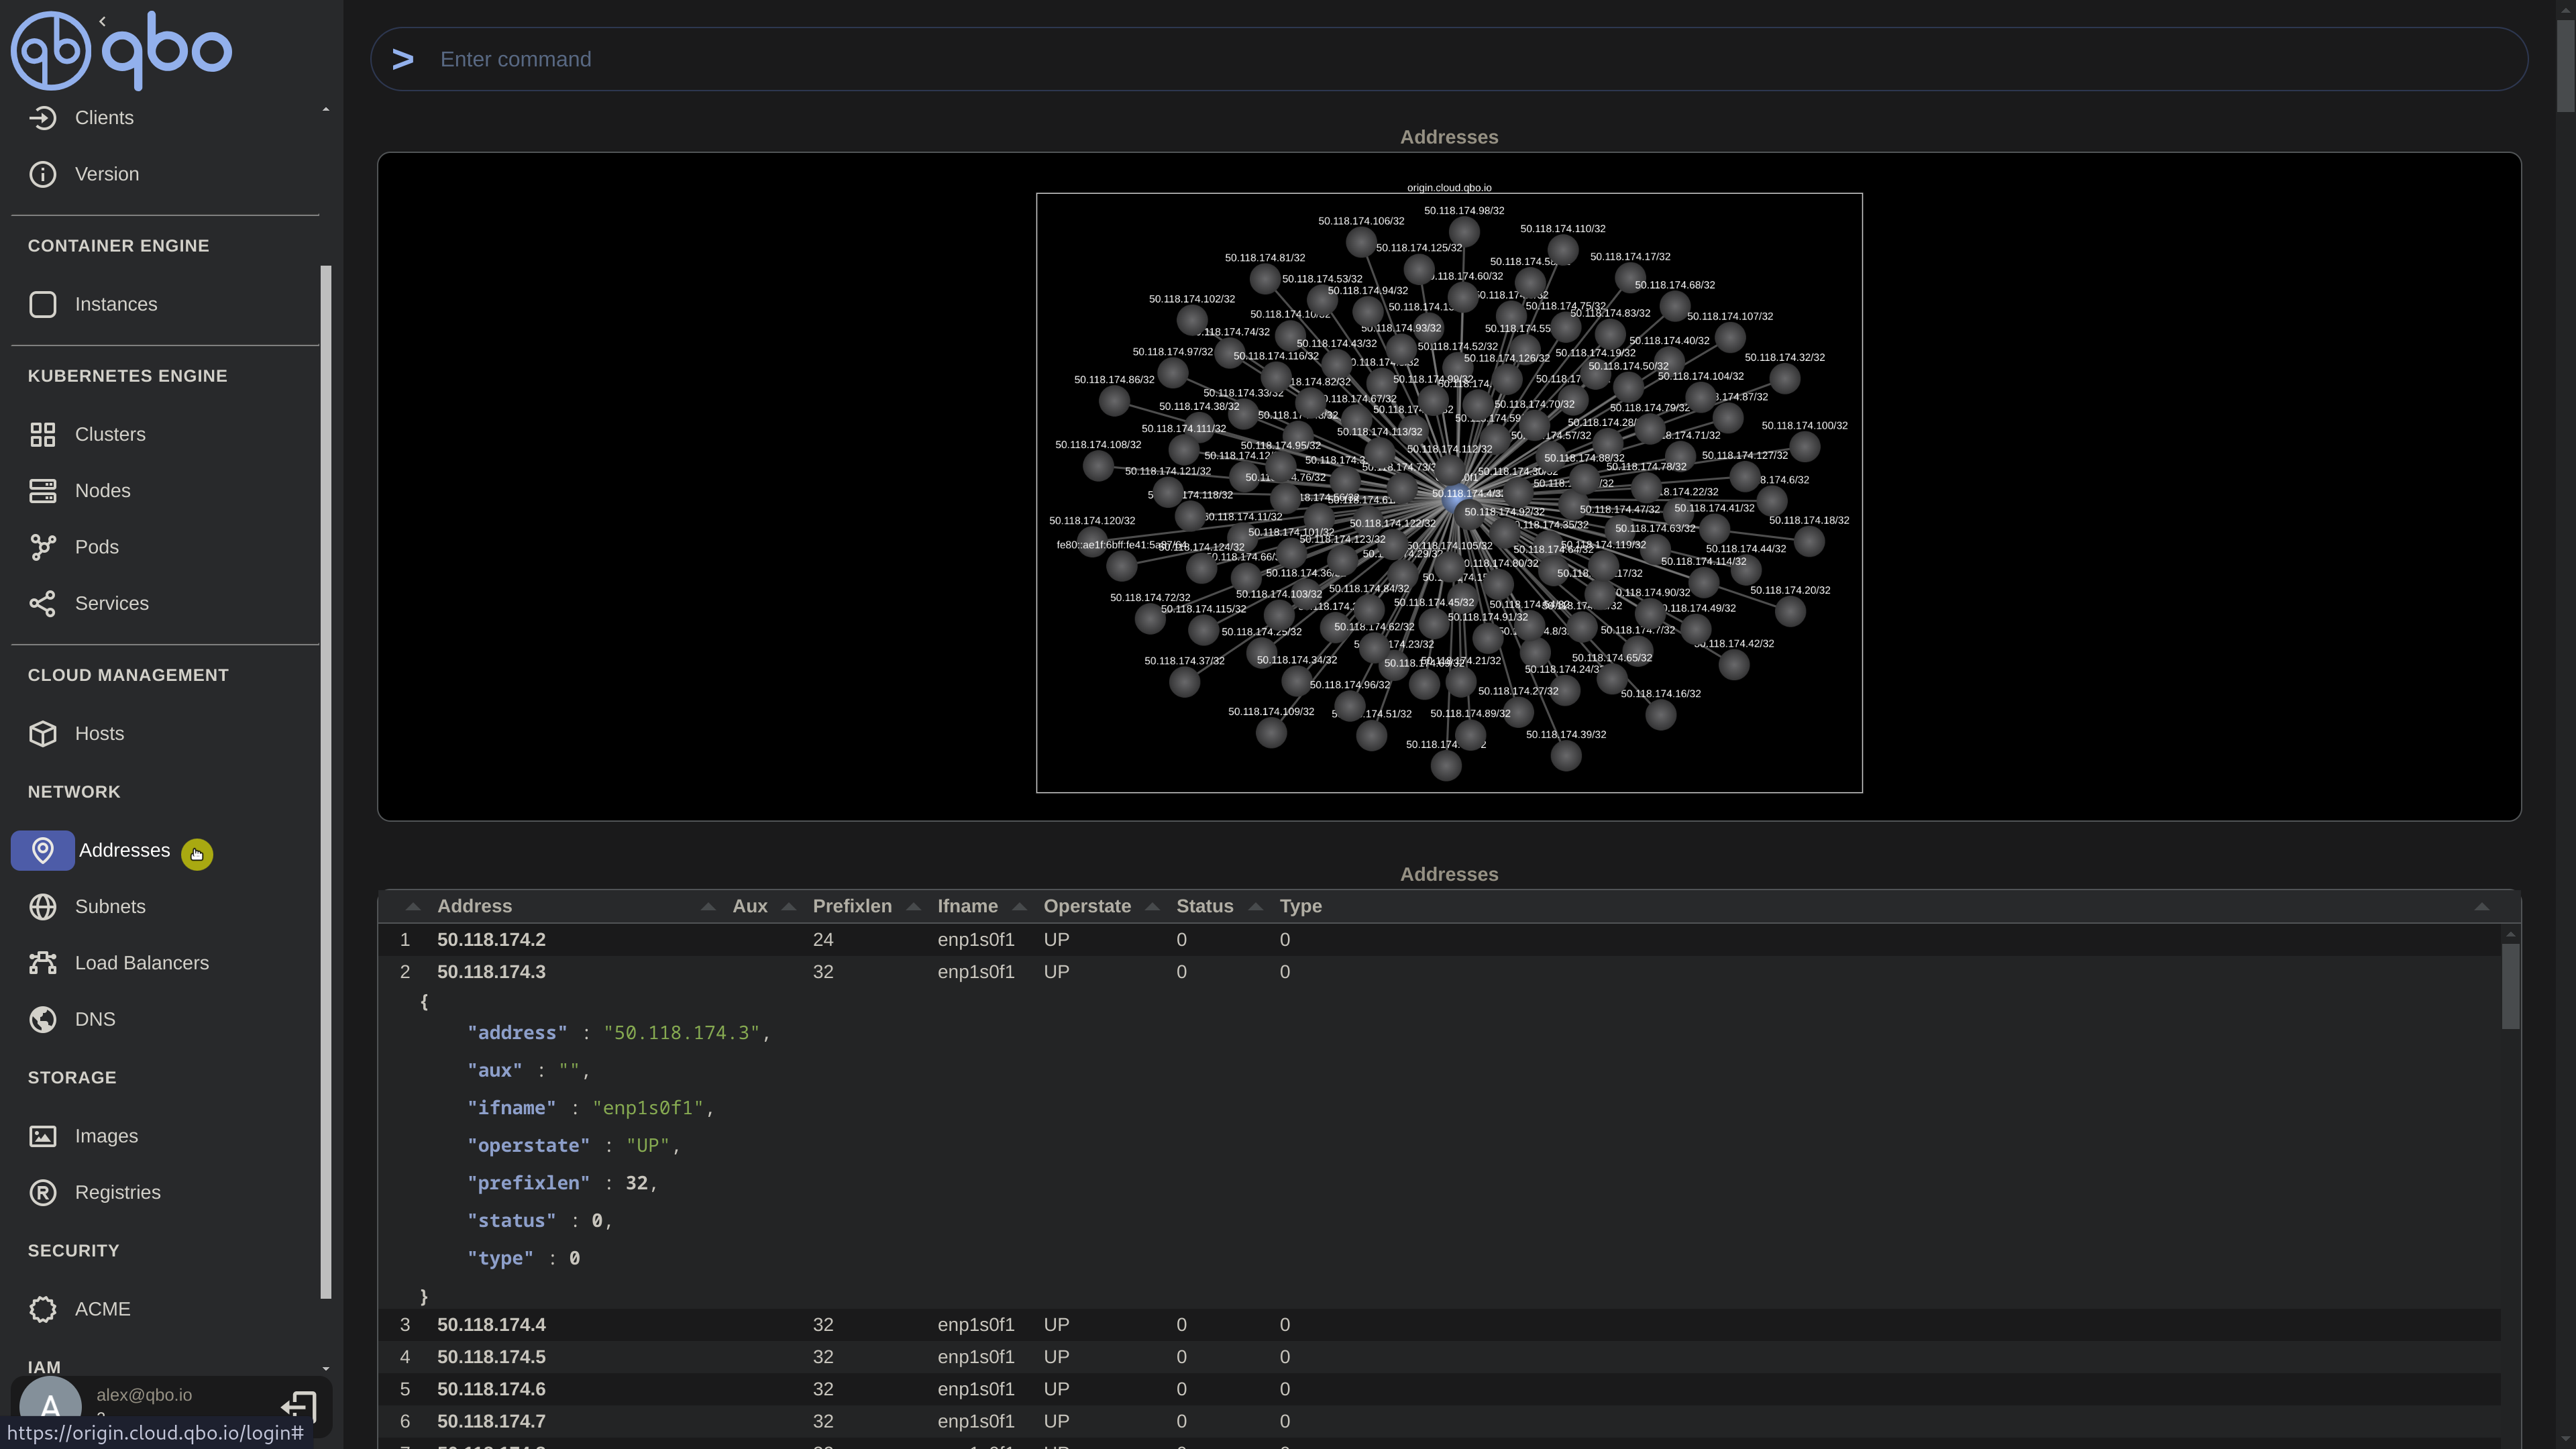Go to Registries menu item
The image size is (2576, 1449).
coord(118,1192)
